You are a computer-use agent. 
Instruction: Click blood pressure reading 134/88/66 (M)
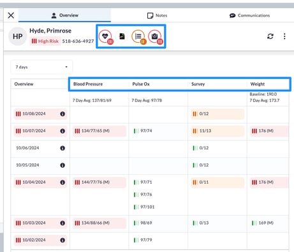tap(99, 223)
